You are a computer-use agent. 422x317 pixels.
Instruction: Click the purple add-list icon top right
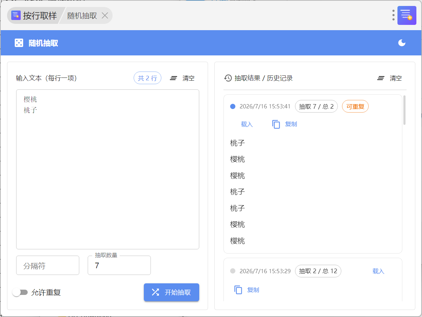(407, 15)
